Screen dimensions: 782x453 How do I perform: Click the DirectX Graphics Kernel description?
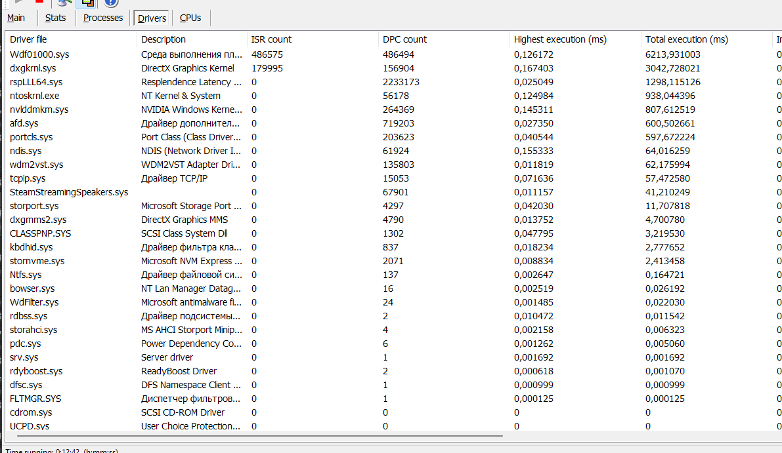click(188, 68)
